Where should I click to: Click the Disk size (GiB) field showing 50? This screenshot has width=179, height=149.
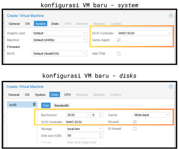84,135
